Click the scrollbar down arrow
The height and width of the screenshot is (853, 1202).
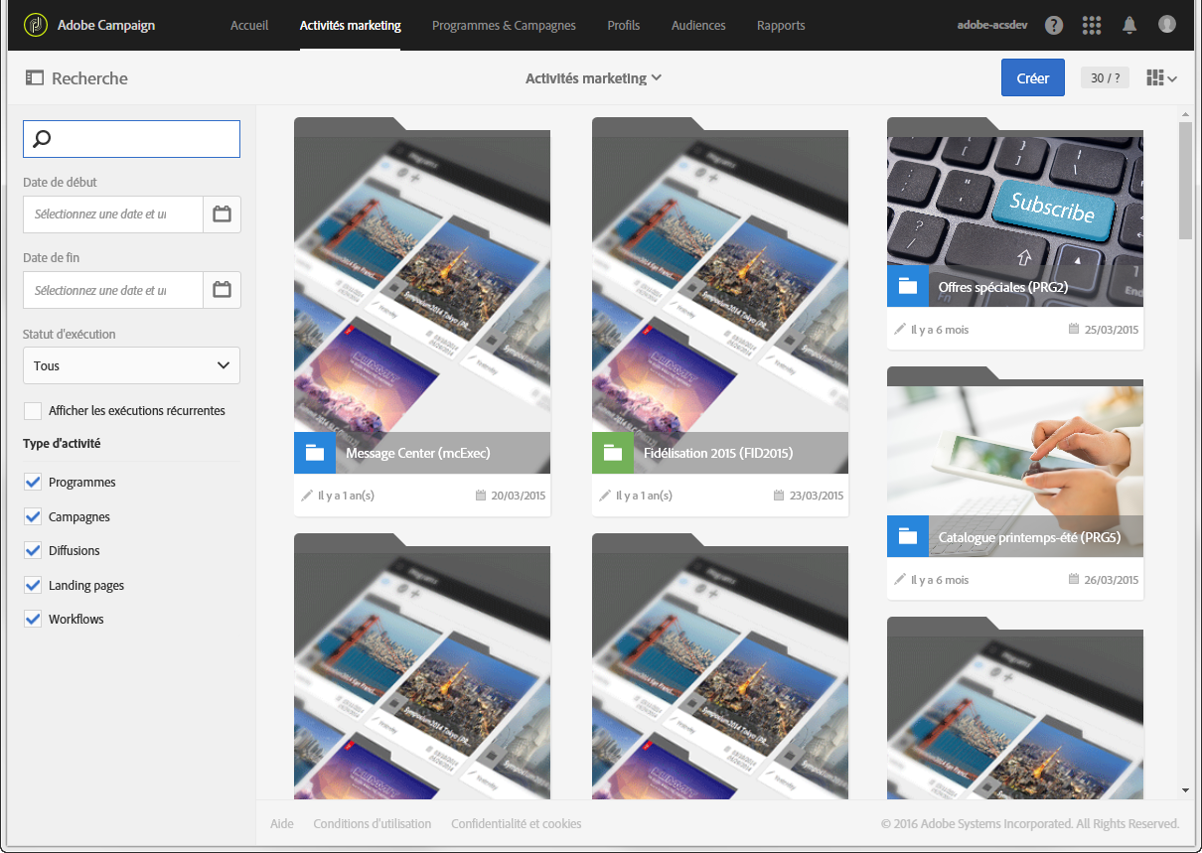pyautogui.click(x=1185, y=790)
